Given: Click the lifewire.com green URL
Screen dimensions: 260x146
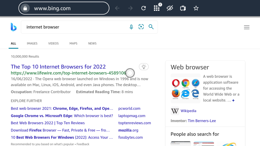Looking at the screenshot, I should [x=69, y=73].
